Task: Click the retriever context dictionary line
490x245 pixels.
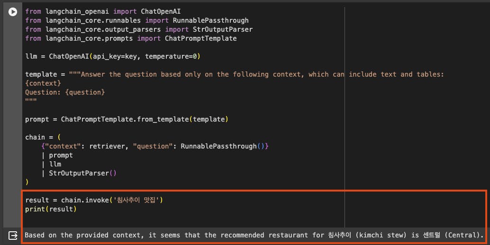Action: click(154, 146)
